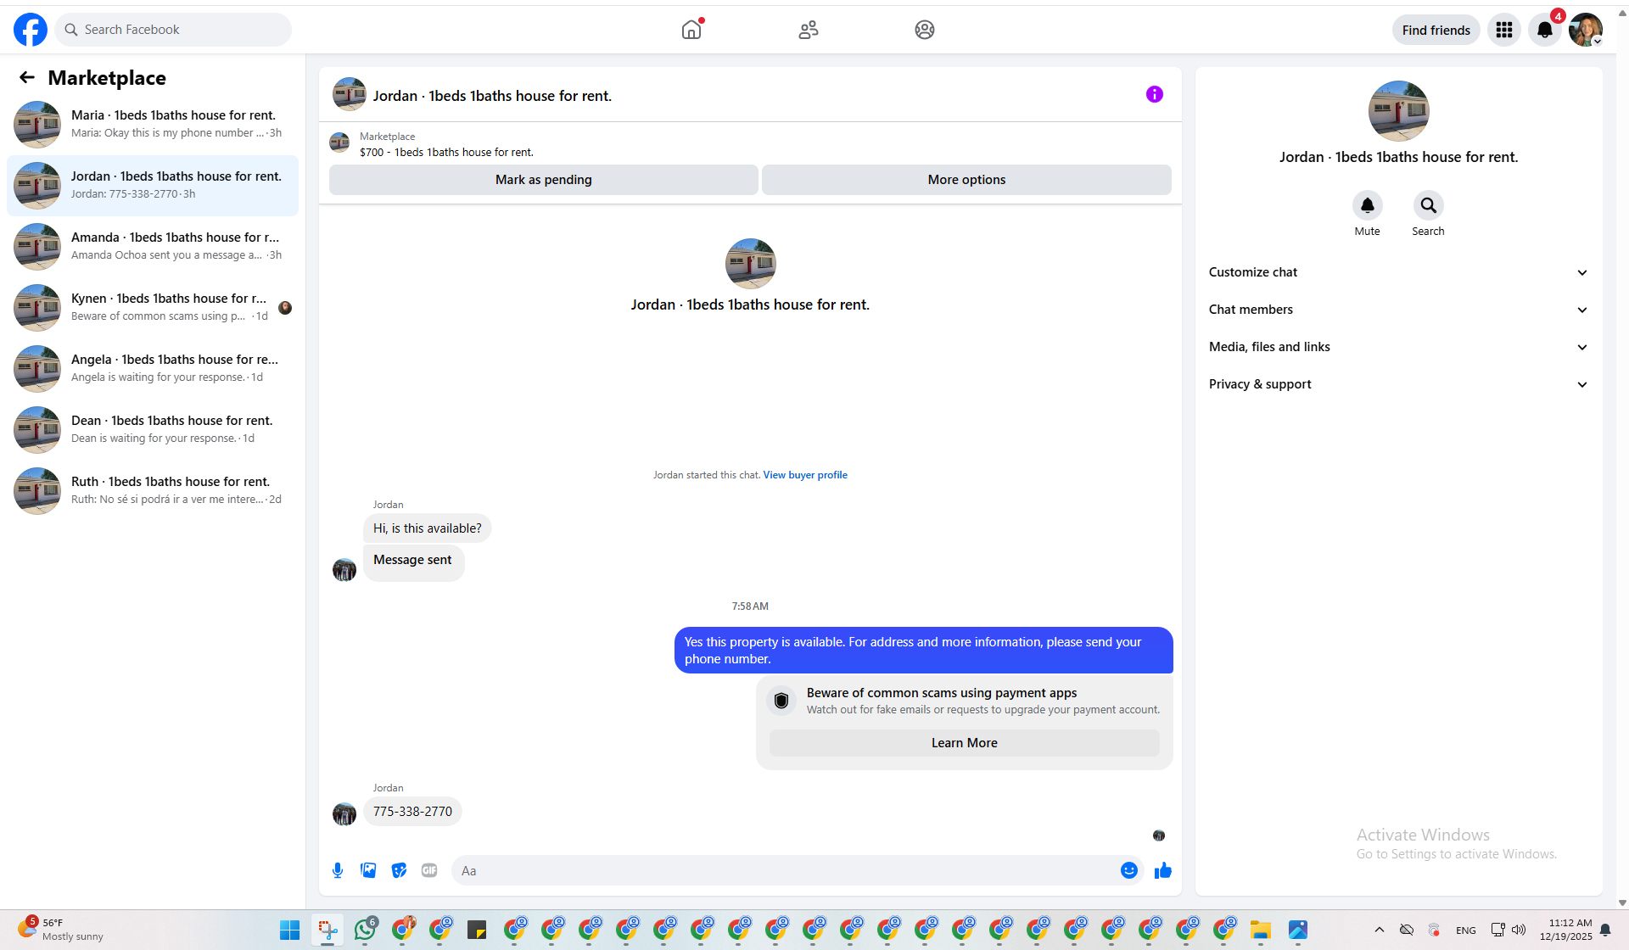The width and height of the screenshot is (1629, 950).
Task: Click the house photo in right info panel
Action: (x=1399, y=111)
